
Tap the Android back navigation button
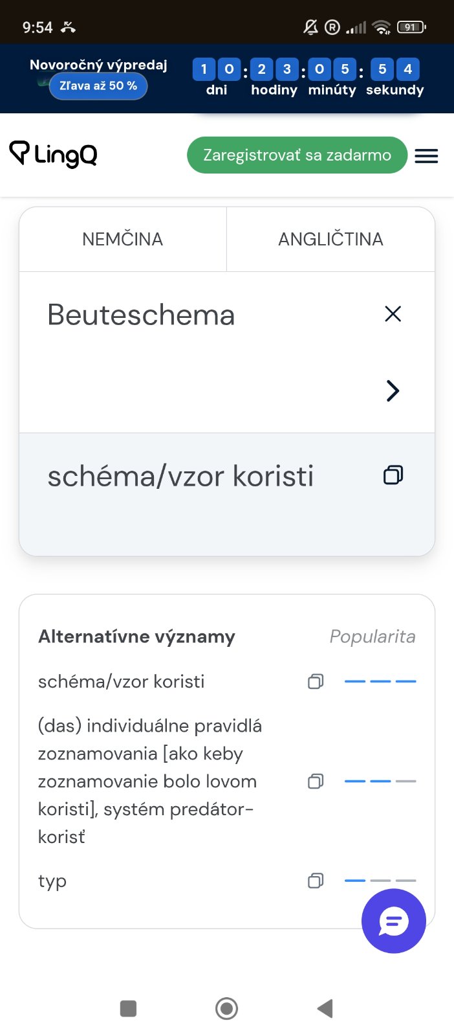tap(325, 1008)
